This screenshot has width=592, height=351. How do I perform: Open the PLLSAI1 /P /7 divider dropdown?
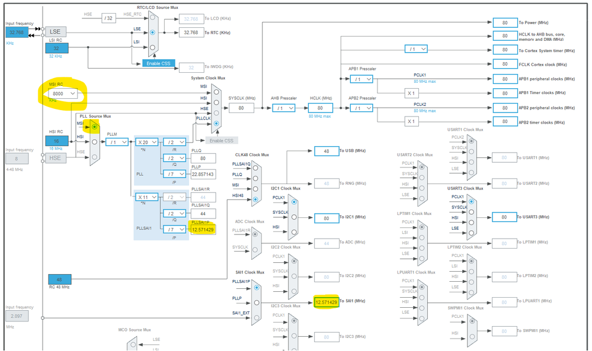point(174,229)
